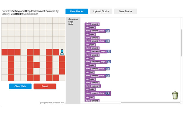
Task: Click the horizontal scrollbar below the workspace
Action: coord(151,103)
